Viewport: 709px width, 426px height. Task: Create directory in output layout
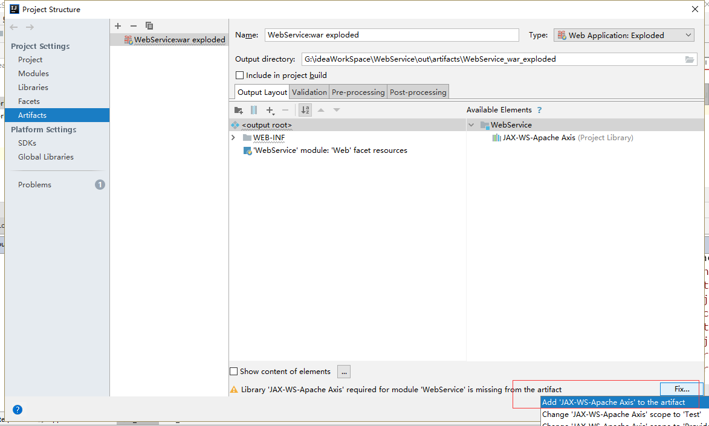[239, 110]
